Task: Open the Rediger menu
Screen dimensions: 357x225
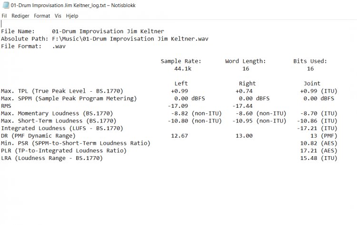Action: point(20,16)
